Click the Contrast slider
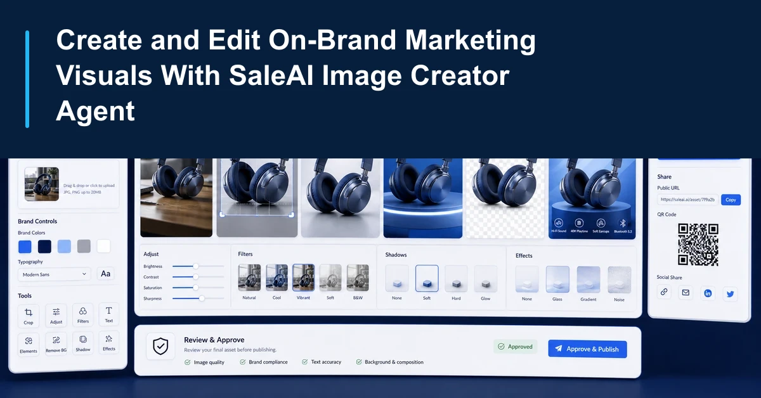 click(198, 277)
